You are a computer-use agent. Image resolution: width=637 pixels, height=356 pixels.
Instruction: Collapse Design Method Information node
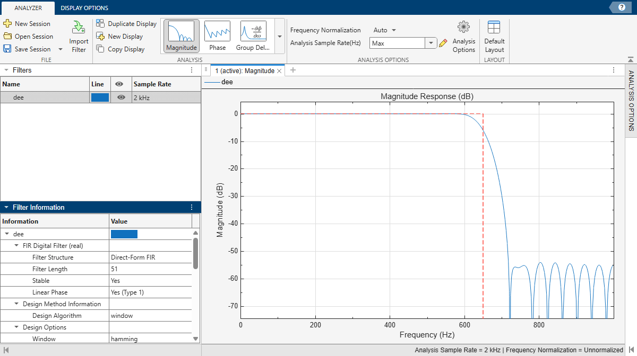[x=16, y=304]
